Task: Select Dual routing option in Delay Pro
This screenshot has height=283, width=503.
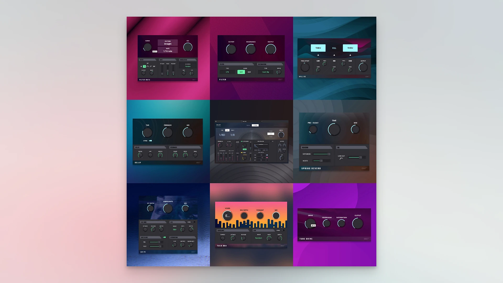Action: pyautogui.click(x=271, y=134)
